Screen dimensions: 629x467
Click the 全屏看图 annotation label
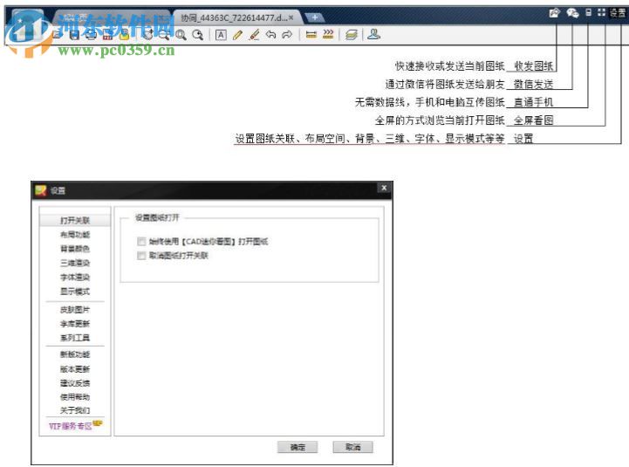[x=534, y=120]
